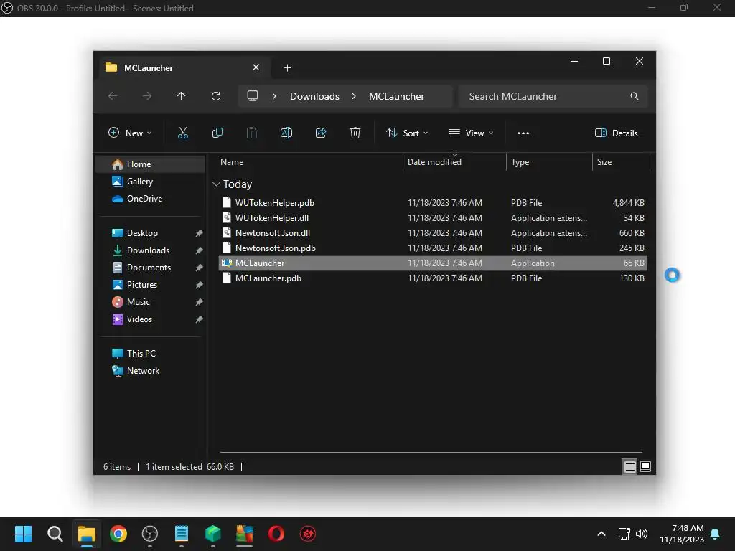Image resolution: width=735 pixels, height=551 pixels.
Task: Add a new Explorer tab
Action: click(x=287, y=68)
